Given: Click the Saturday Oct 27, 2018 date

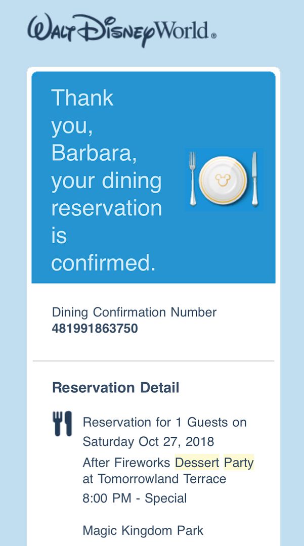Looking at the screenshot, I should 148,441.
